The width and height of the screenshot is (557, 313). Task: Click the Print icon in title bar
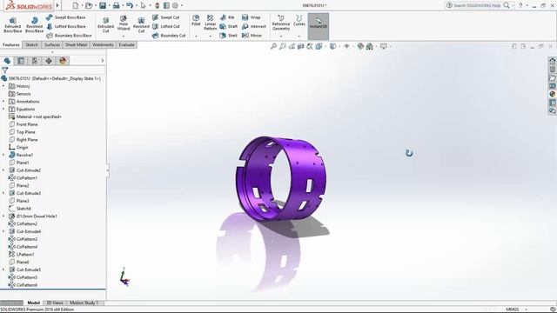(116, 5)
